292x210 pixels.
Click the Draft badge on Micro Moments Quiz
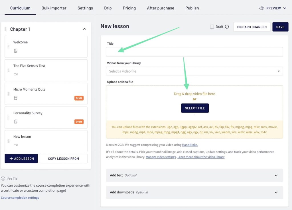point(79,98)
